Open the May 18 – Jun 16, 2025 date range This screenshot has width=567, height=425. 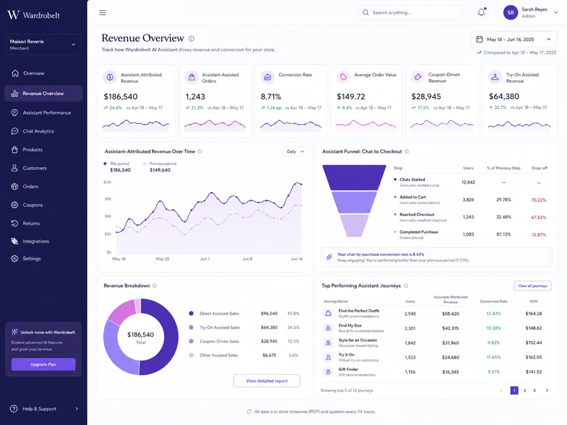[x=514, y=40]
